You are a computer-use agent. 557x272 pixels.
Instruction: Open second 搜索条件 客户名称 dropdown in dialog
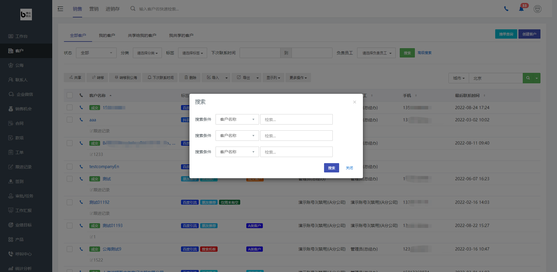coord(237,136)
